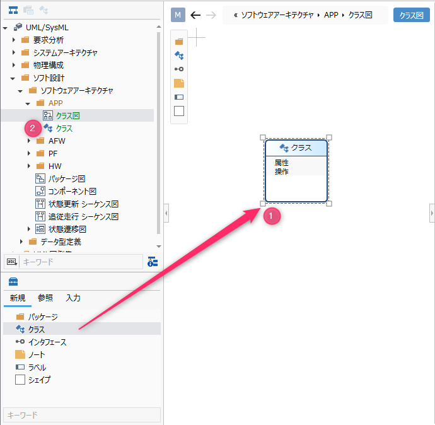
Task: Click the blue クラス図 button at top right
Action: coord(411,15)
